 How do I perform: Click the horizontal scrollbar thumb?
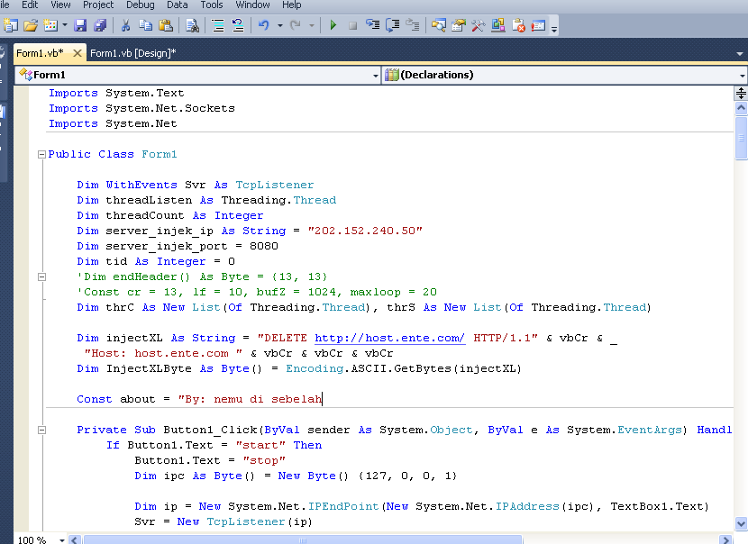pyautogui.click(x=303, y=539)
